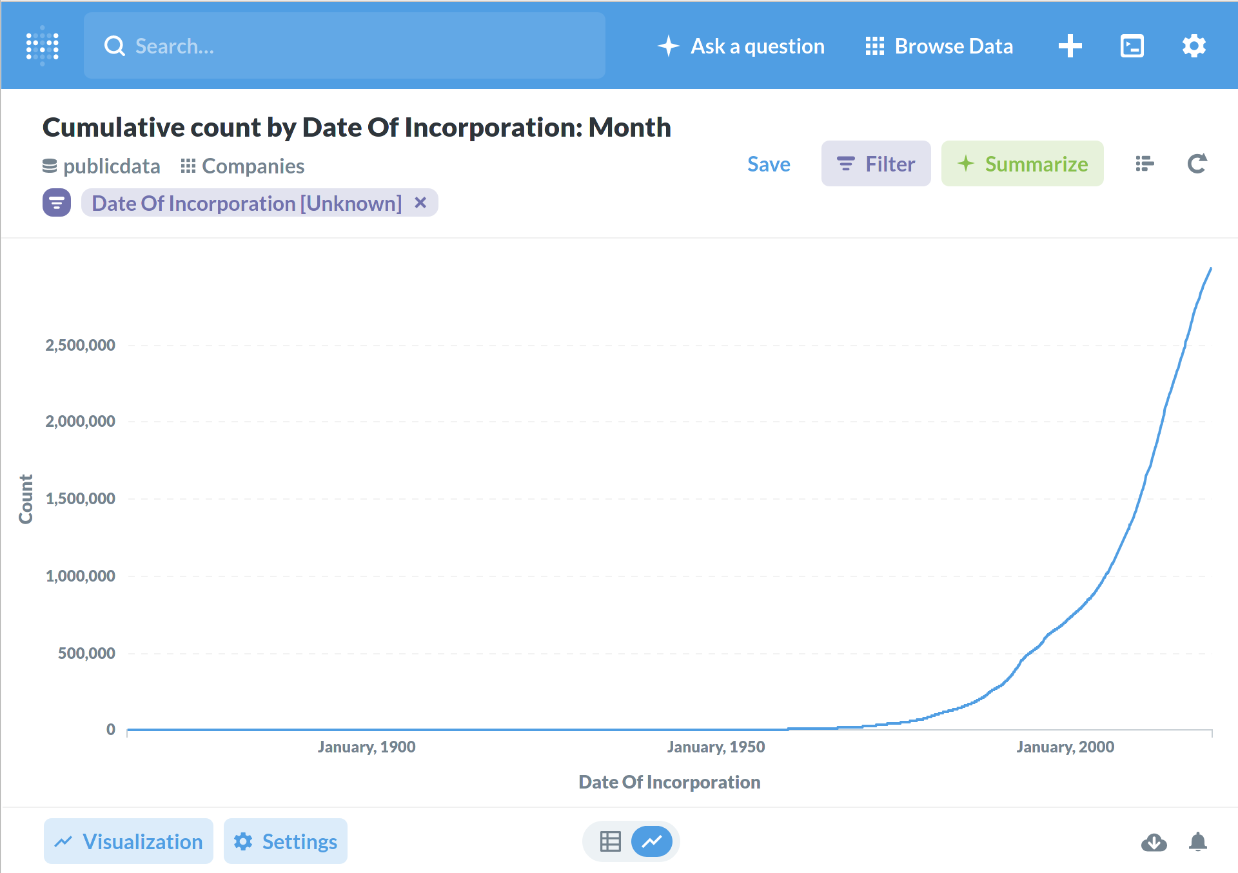
Task: Open alerts with the bell icon
Action: click(1198, 842)
